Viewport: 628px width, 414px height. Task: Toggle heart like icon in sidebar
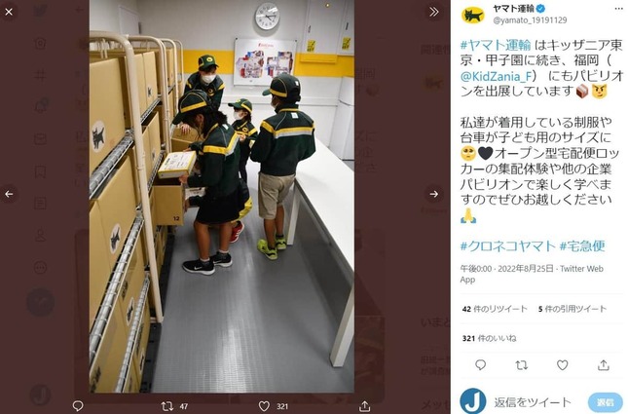pos(563,364)
